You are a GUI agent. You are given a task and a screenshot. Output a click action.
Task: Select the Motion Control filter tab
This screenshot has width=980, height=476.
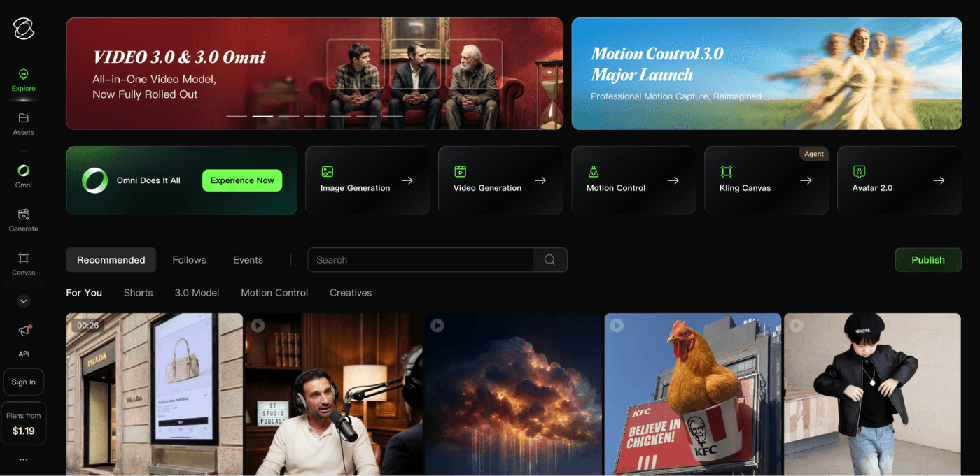pos(274,293)
